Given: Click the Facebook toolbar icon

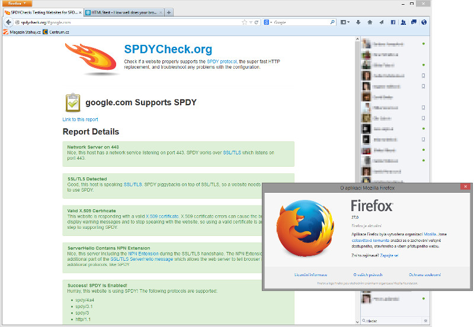Looking at the screenshot, I should click(393, 22).
